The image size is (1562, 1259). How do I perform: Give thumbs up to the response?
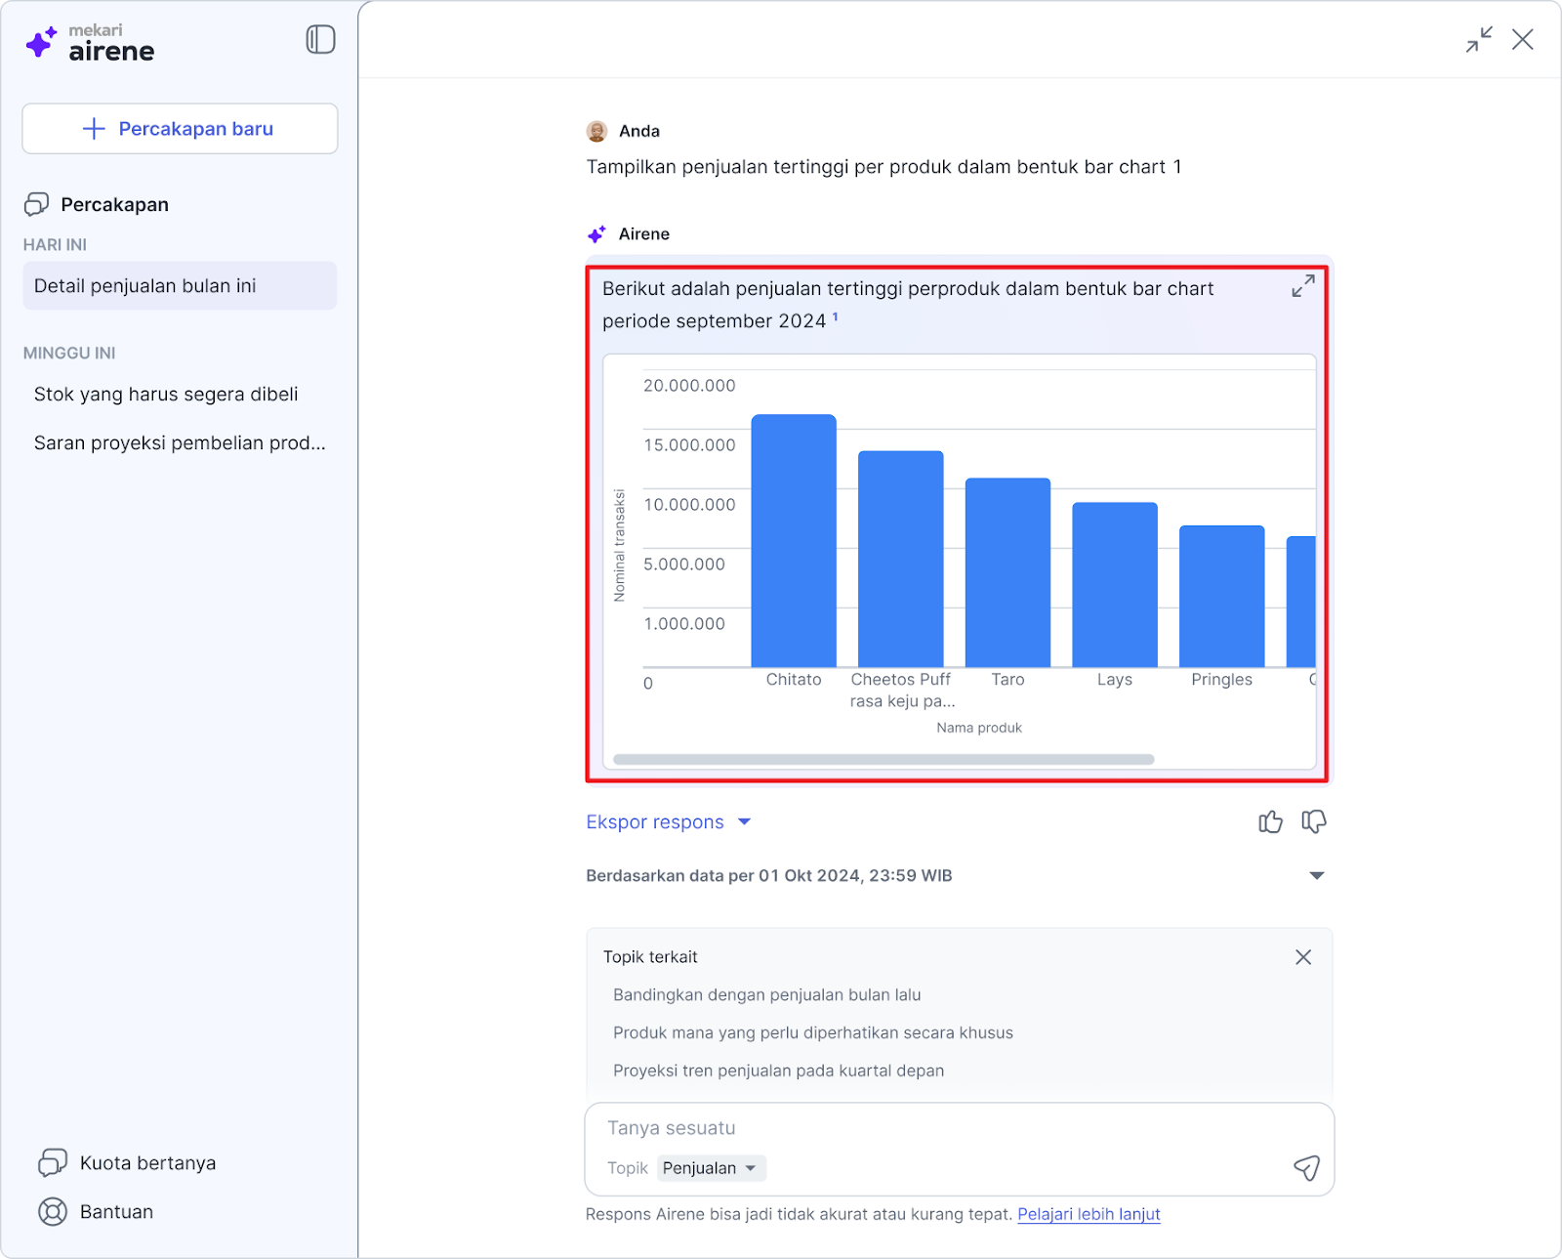click(1270, 822)
